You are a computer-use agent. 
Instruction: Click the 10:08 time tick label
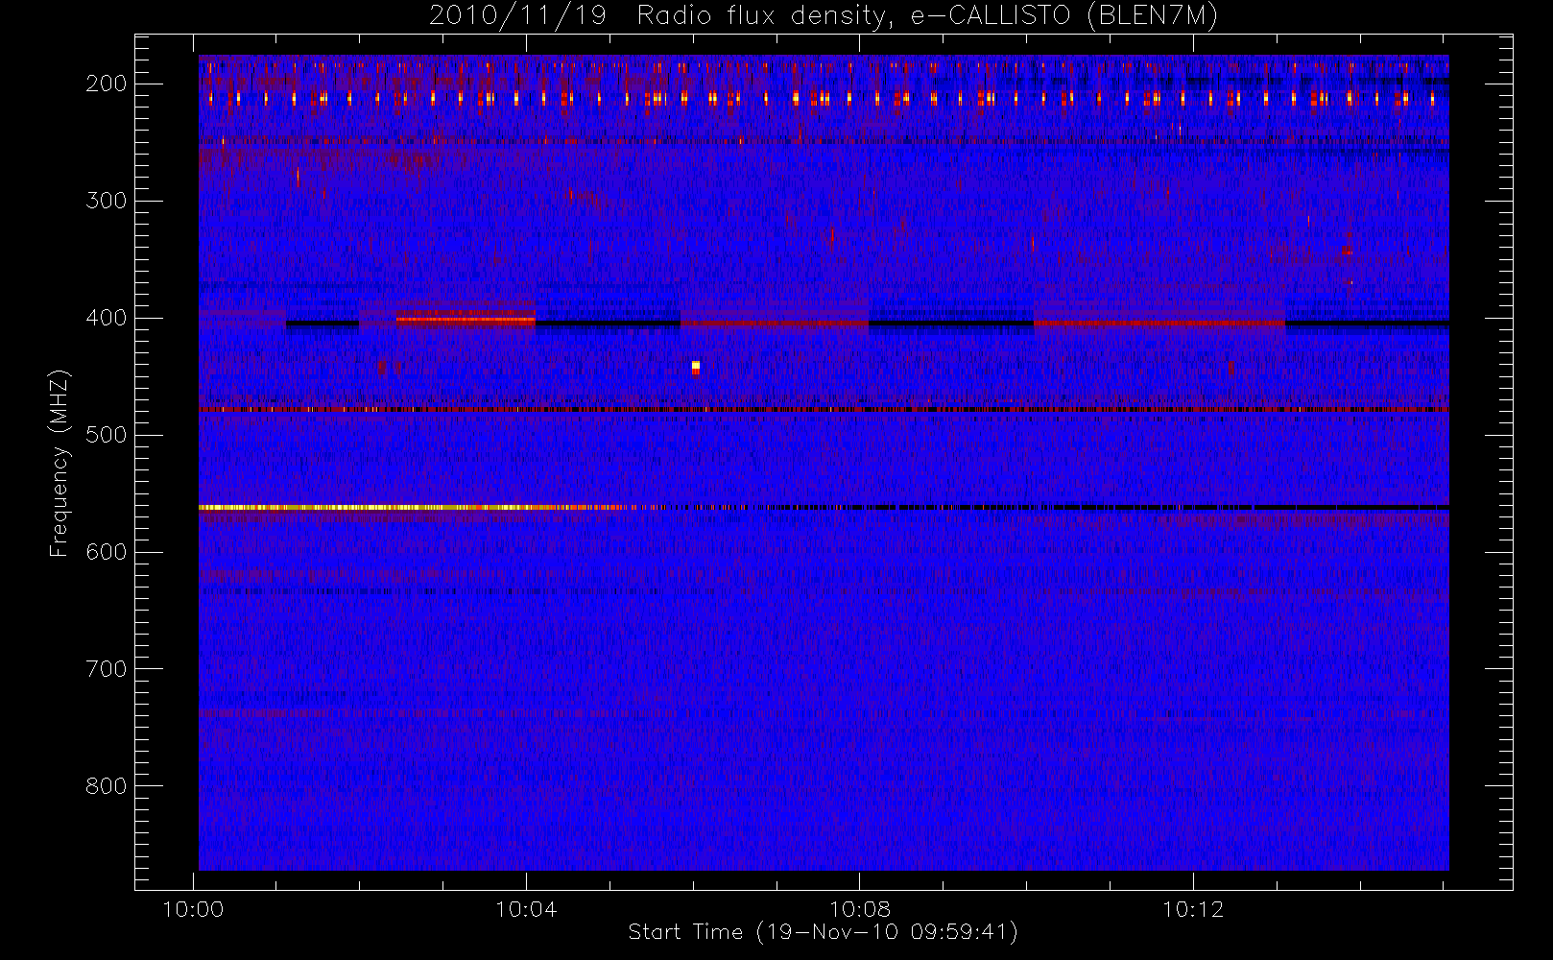coord(859,909)
